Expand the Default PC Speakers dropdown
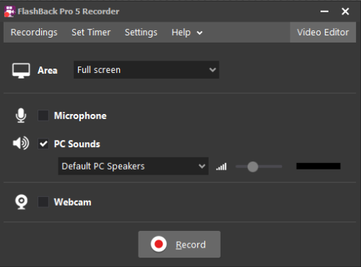The image size is (361, 267). pos(134,166)
